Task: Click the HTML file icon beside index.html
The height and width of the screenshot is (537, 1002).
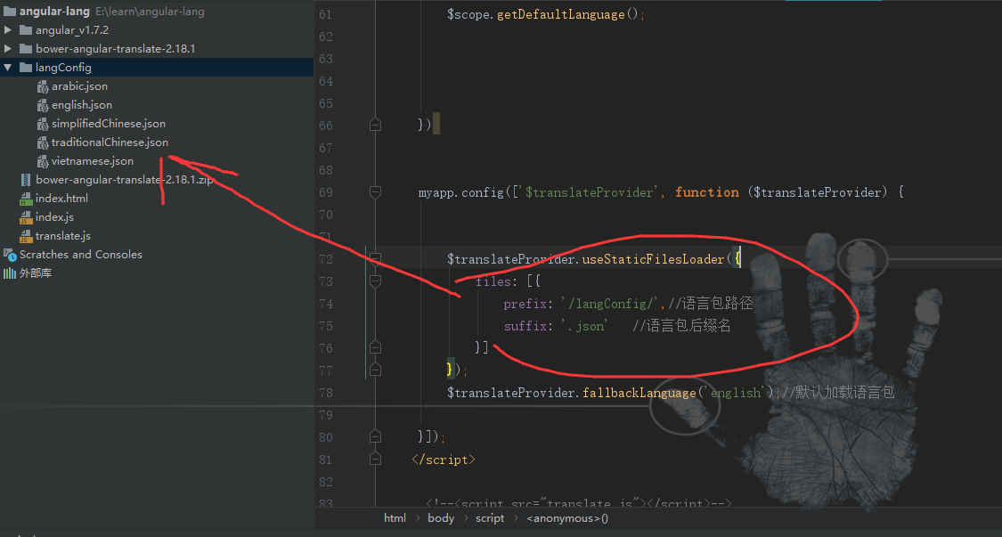Action: 26,199
